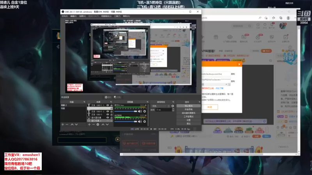This screenshot has height=175, width=312.
Task: Click the read aloud icon in the browser address bar
Action: (260, 18)
